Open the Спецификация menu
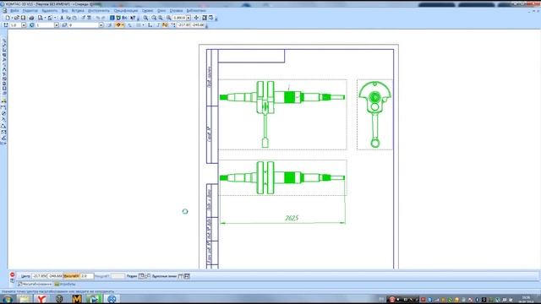The height and width of the screenshot is (304, 541). pos(126,11)
